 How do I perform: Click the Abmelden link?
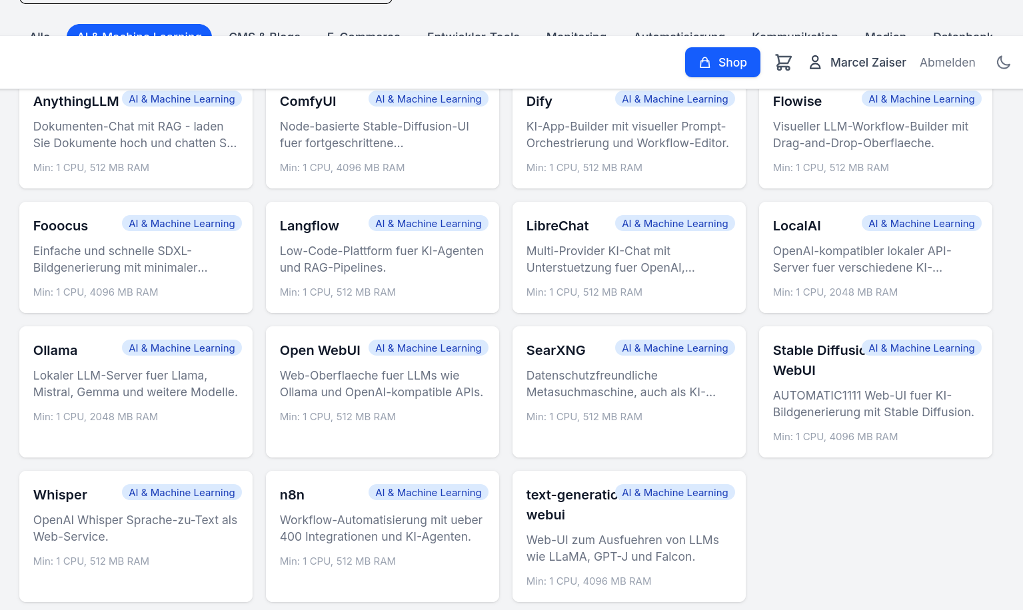947,62
